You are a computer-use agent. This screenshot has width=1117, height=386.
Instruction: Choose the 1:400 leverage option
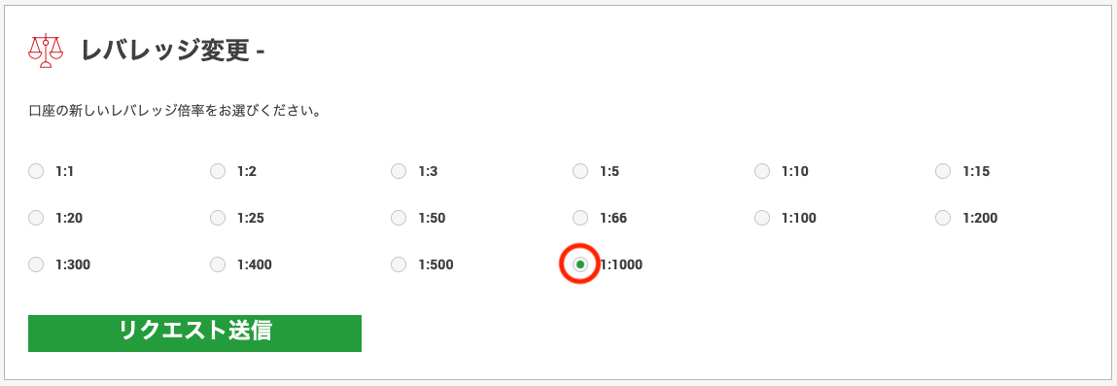pos(217,264)
